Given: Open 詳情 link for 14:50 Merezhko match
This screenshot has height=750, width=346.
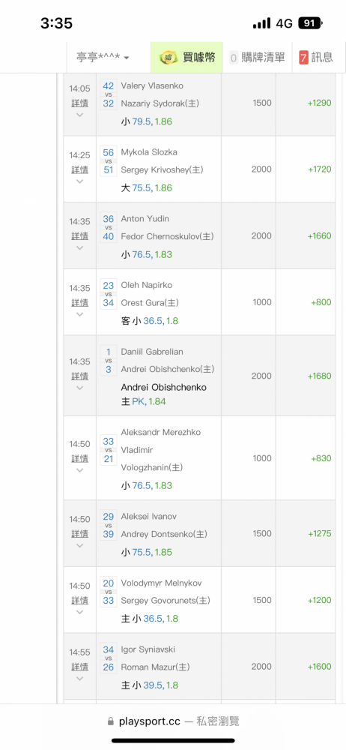Looking at the screenshot, I should (80, 458).
